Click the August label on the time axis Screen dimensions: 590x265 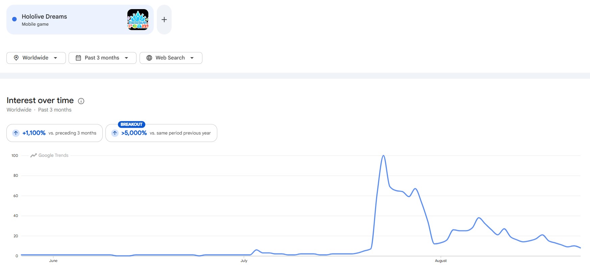click(441, 261)
